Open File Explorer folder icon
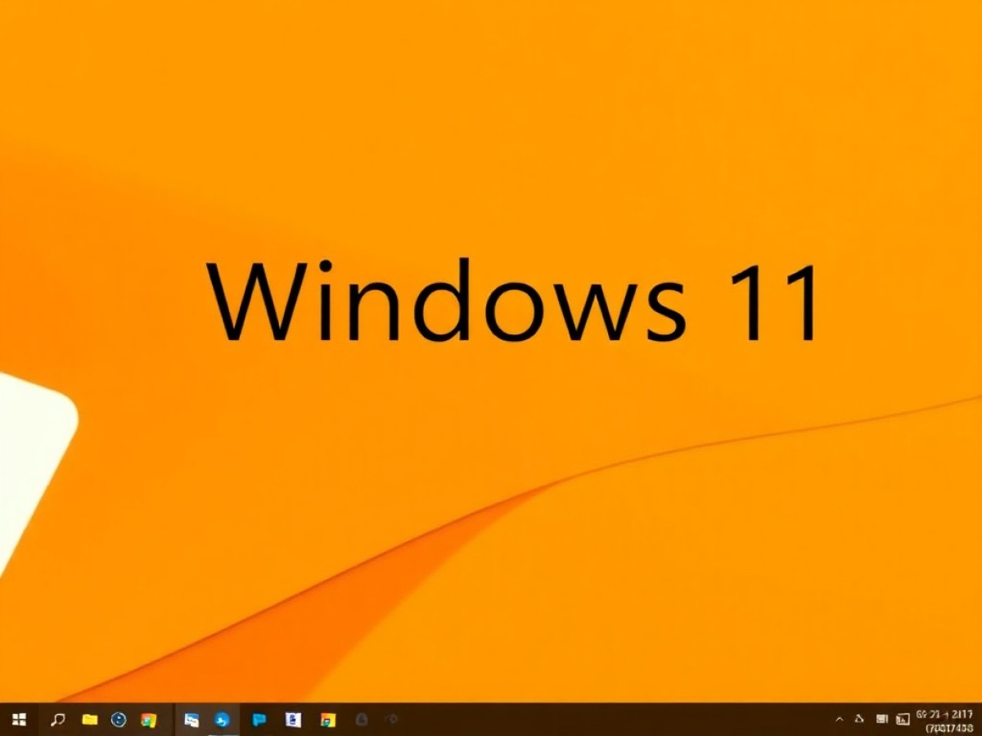The image size is (982, 736). 90,720
